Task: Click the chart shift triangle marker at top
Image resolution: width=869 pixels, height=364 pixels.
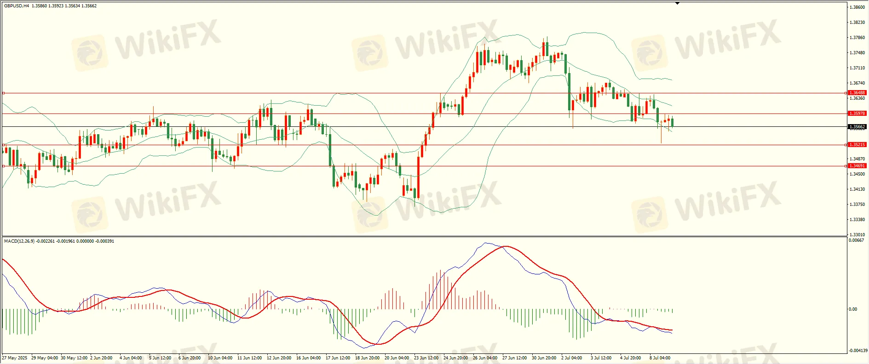Action: (x=677, y=3)
